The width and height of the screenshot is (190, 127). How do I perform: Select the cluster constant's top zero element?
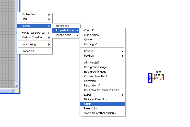pyautogui.click(x=150, y=76)
